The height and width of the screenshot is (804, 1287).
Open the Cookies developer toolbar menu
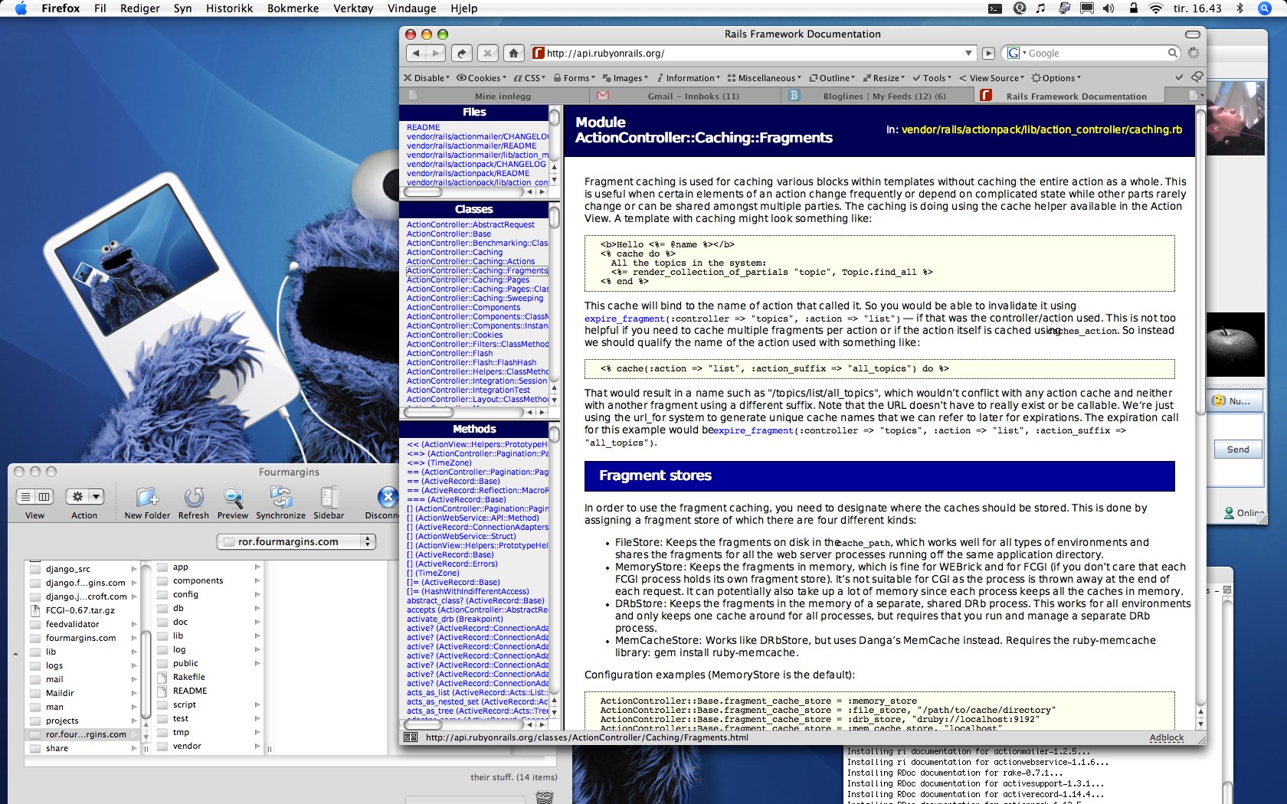[x=482, y=78]
